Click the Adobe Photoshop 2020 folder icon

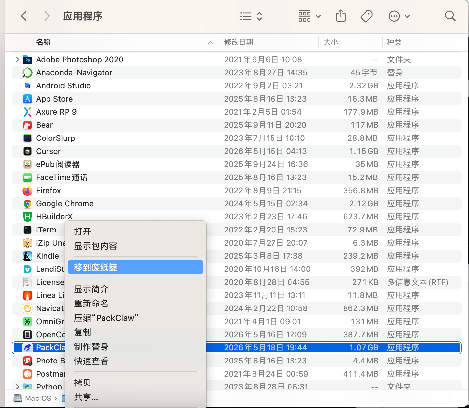pos(28,60)
